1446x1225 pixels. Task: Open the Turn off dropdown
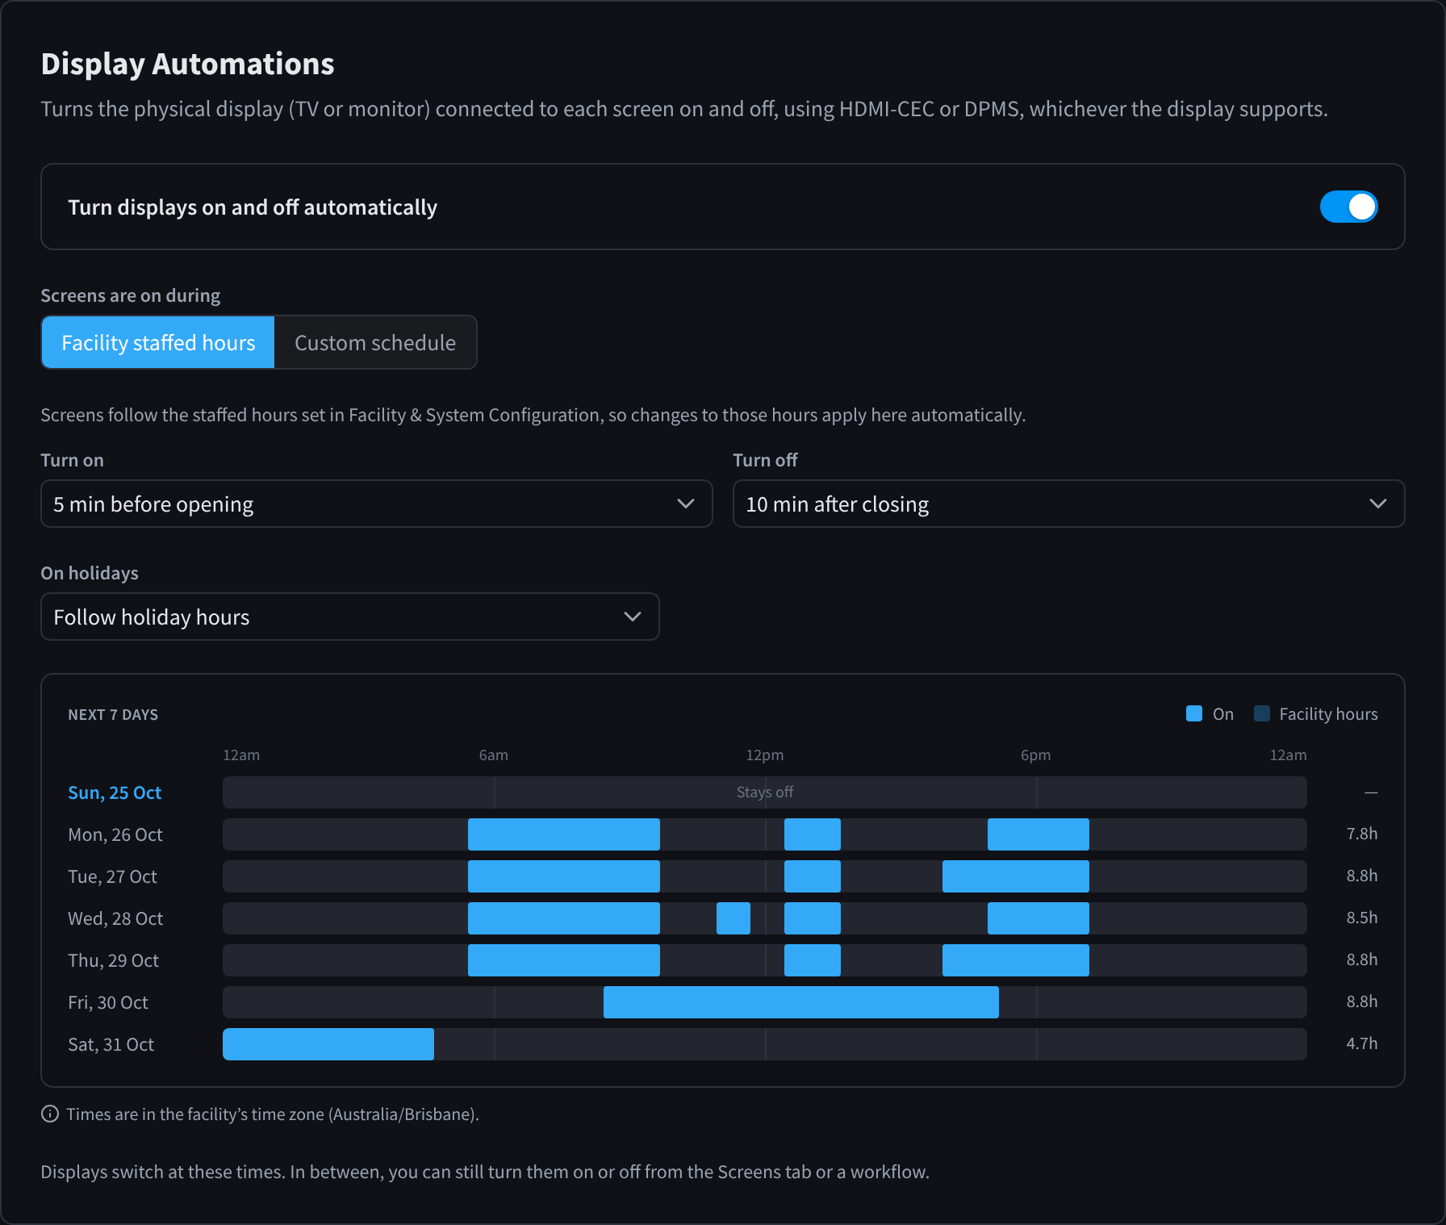click(1068, 504)
